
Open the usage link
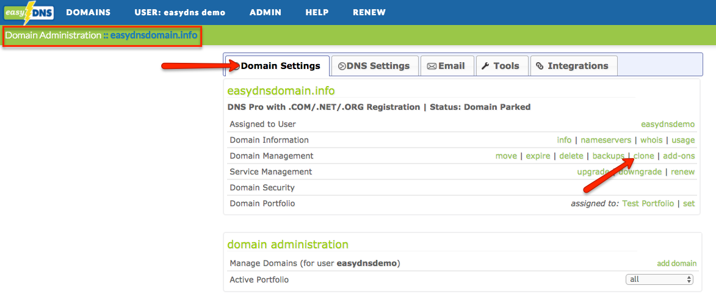pos(682,140)
